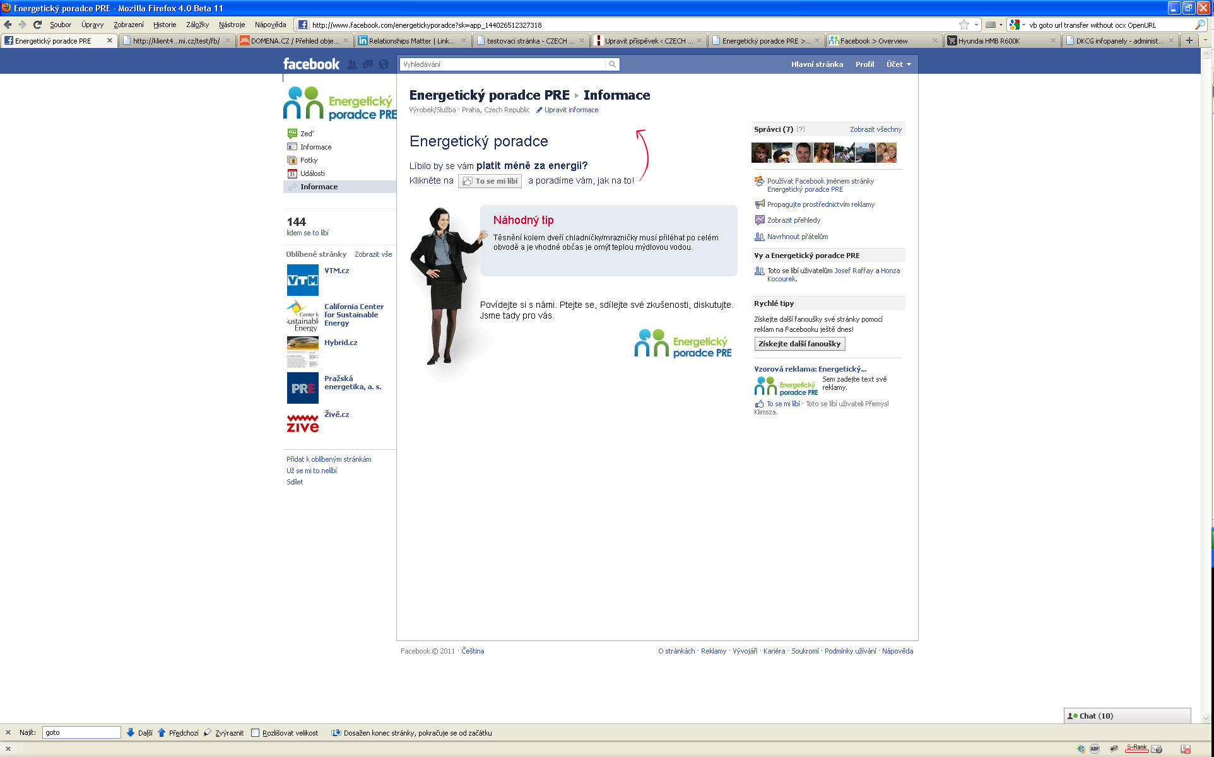Open the Zobrazení menu

[x=129, y=25]
